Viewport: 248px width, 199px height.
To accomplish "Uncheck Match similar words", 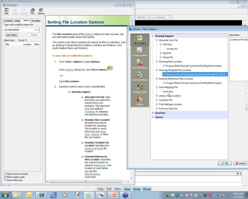I will pos(5,177).
